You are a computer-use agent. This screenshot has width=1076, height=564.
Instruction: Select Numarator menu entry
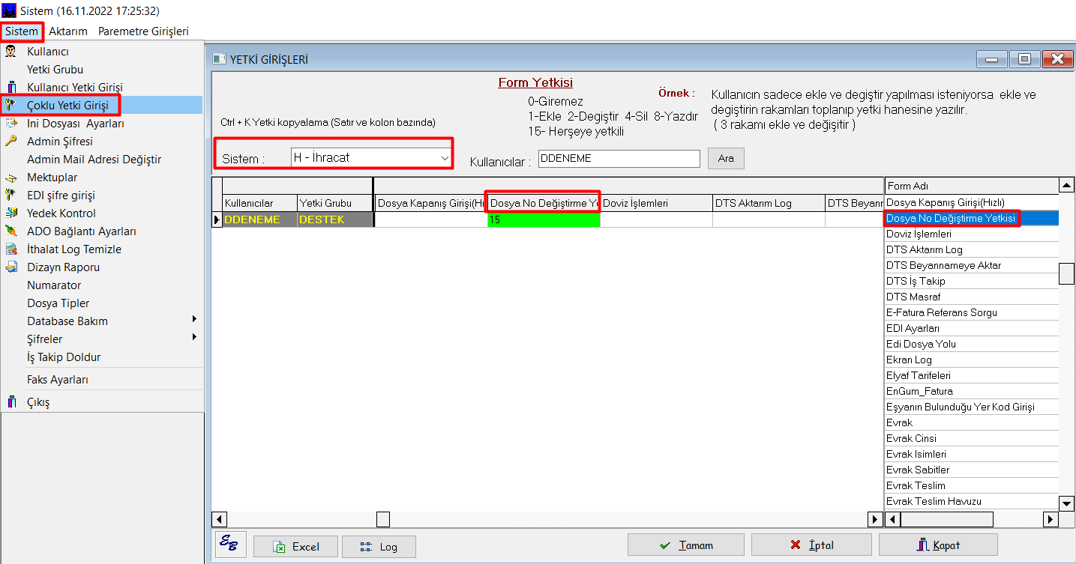pyautogui.click(x=54, y=285)
